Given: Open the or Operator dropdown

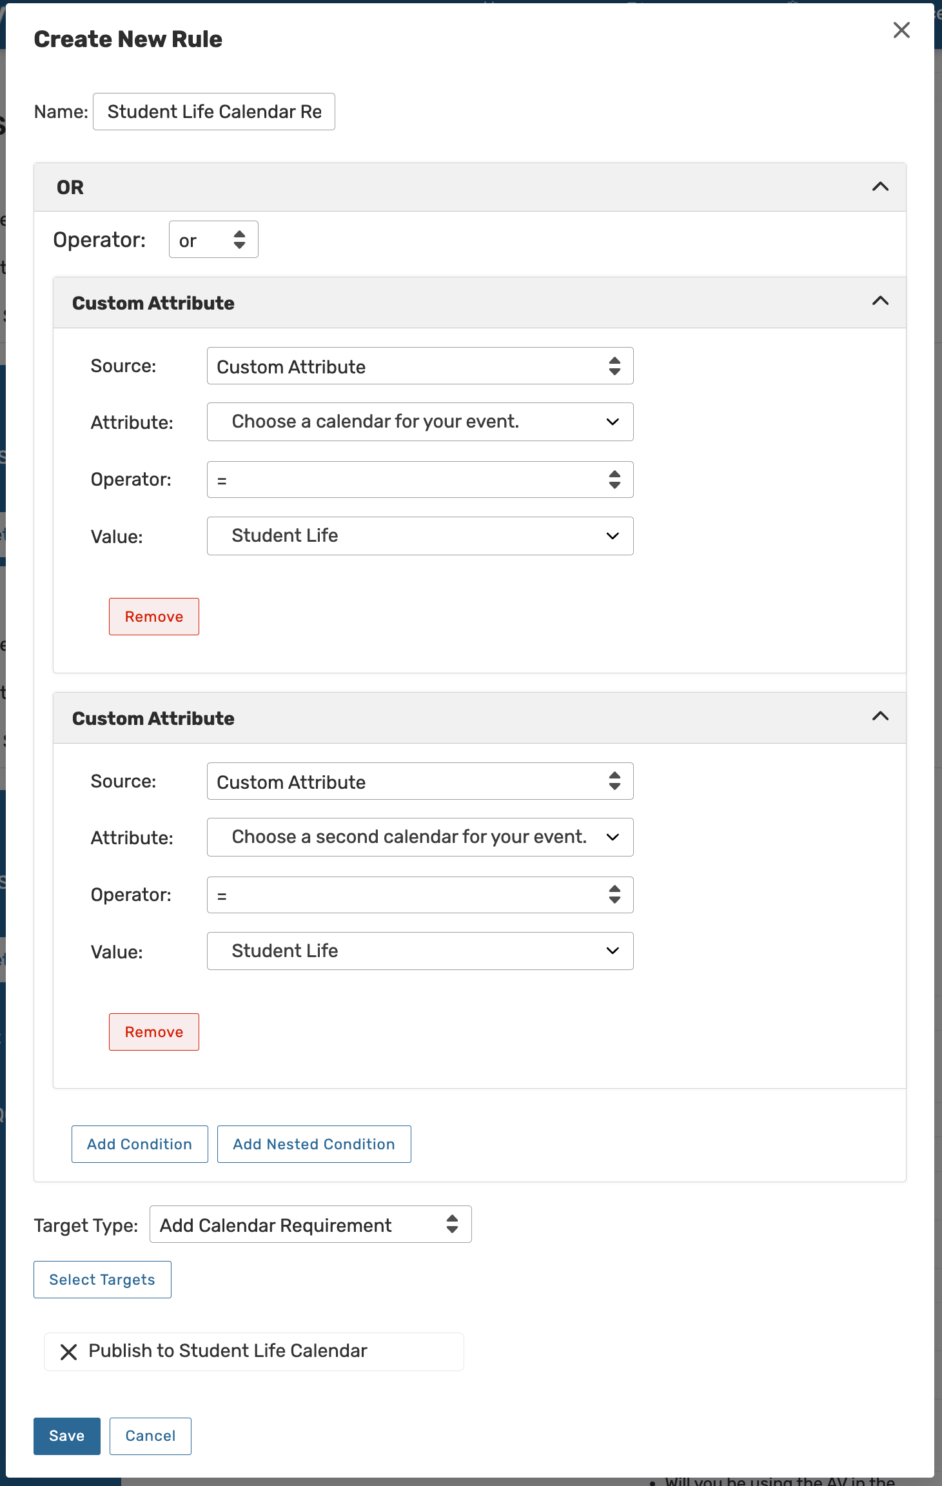Looking at the screenshot, I should 213,240.
